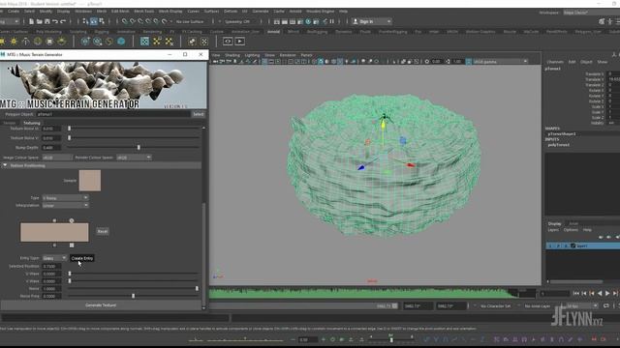Click the blue sphere Arnold shelf icon
Image resolution: width=620 pixels, height=348 pixels.
121,41
